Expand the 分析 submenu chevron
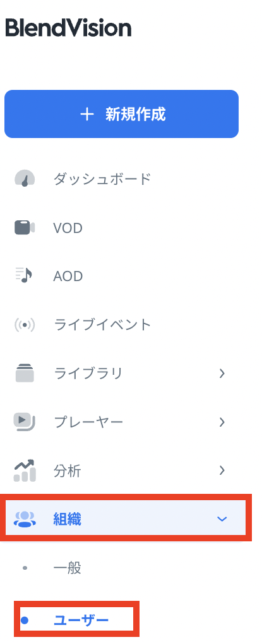262x642 pixels. 222,470
